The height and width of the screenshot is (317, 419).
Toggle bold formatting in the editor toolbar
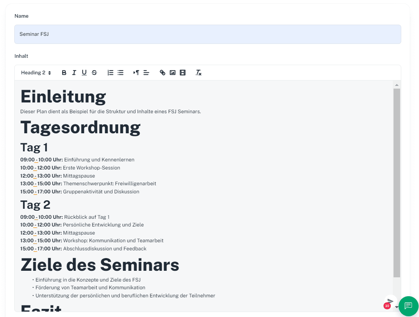click(x=64, y=72)
